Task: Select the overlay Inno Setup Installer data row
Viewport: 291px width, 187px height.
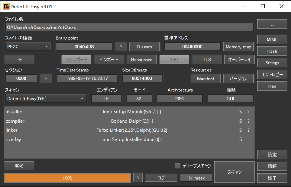Action: [x=129, y=139]
